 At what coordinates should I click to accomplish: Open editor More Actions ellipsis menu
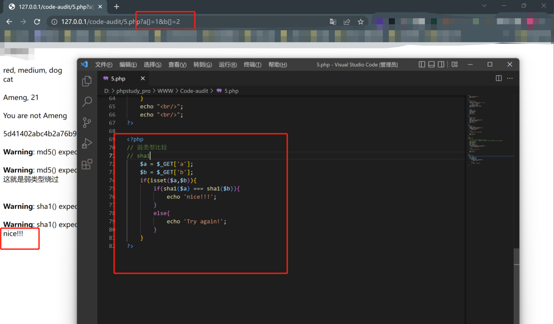(510, 78)
